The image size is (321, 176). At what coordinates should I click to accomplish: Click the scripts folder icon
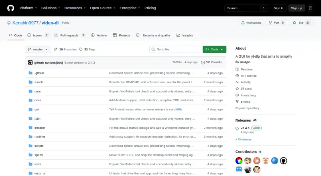(30, 146)
